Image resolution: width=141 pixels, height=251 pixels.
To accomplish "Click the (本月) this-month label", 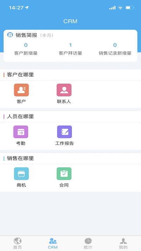I will tap(47, 35).
